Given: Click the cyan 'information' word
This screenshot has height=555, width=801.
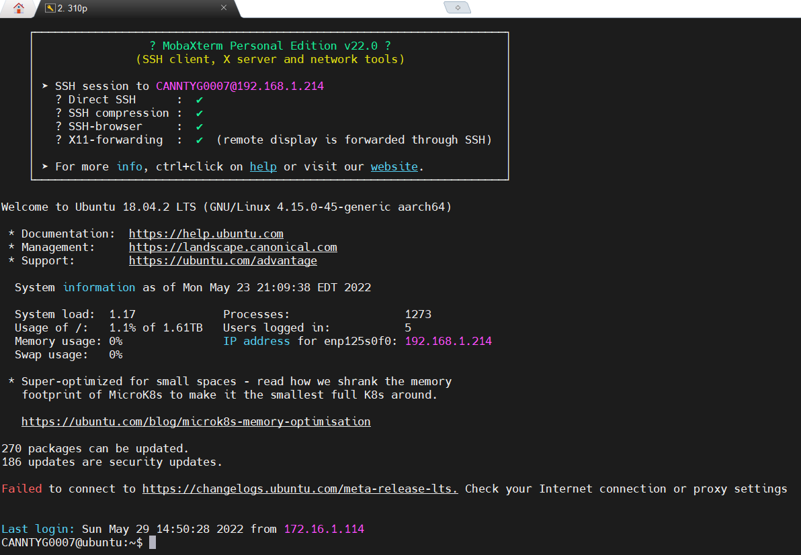Looking at the screenshot, I should pos(99,288).
